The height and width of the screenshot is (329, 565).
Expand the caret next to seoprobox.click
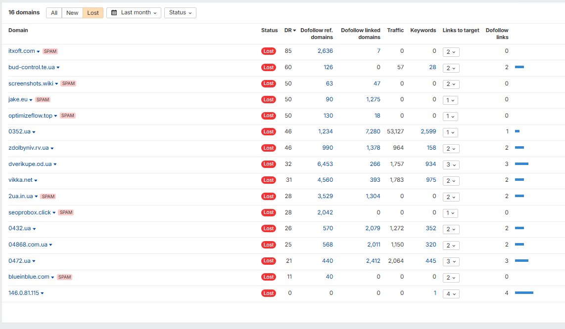click(54, 213)
